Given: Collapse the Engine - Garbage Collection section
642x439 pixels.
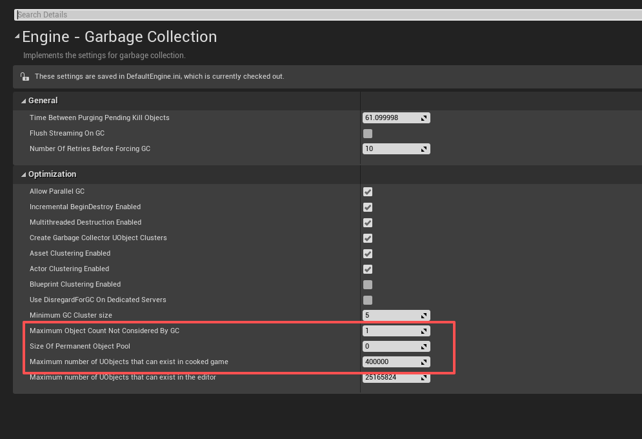Looking at the screenshot, I should (17, 36).
